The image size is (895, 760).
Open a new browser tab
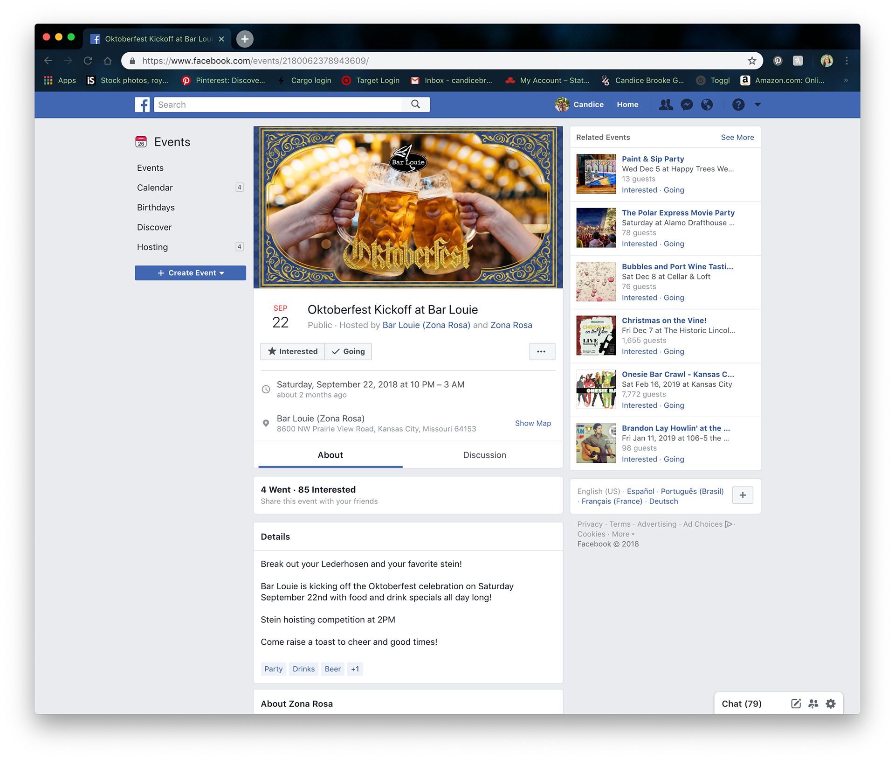[245, 39]
